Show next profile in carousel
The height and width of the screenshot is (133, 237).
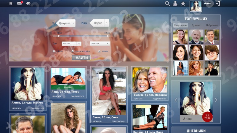click(216, 100)
